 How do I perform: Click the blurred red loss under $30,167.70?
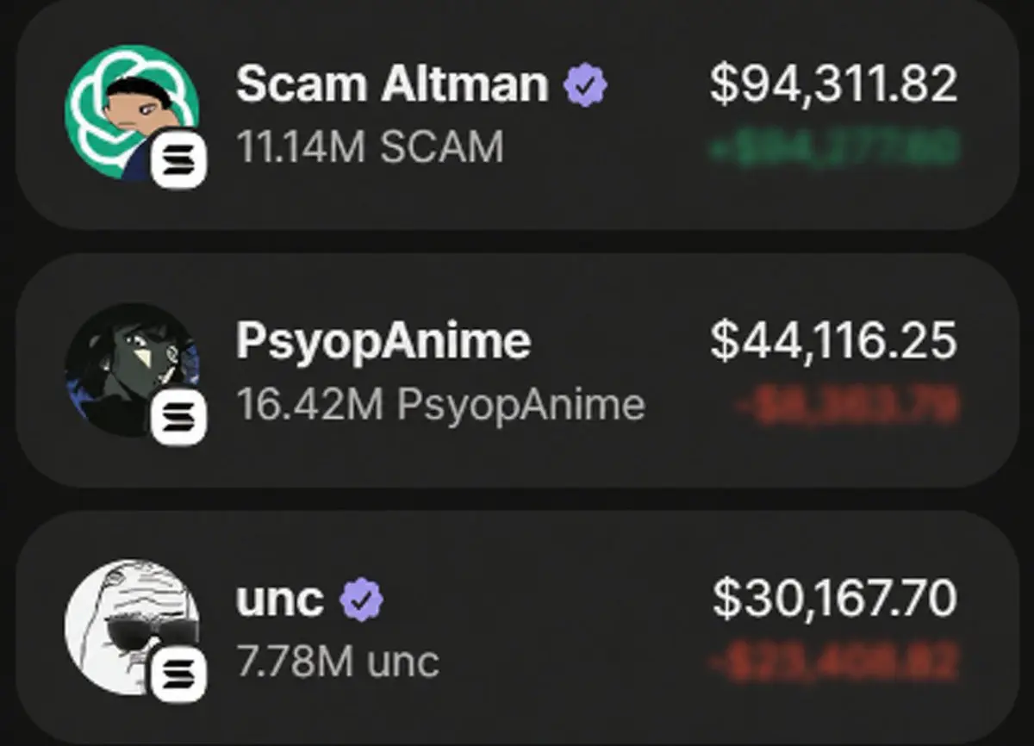click(833, 662)
